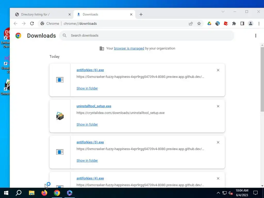Open the notification center icon

coord(255,193)
